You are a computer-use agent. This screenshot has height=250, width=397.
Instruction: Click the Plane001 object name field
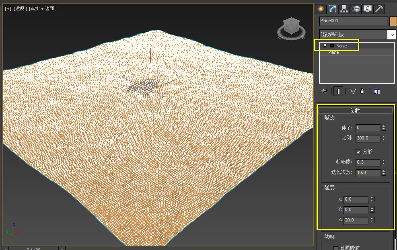353,21
